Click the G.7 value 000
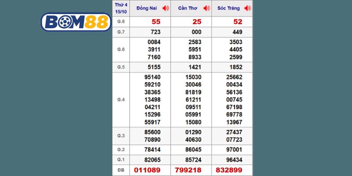352x176 pixels. [x=196, y=32]
